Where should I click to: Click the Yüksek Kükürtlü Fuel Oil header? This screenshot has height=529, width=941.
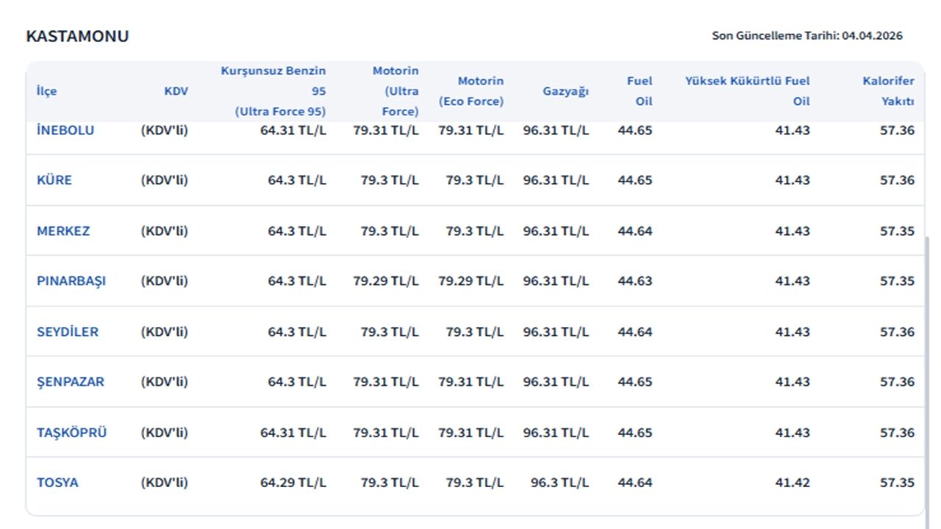pos(748,91)
